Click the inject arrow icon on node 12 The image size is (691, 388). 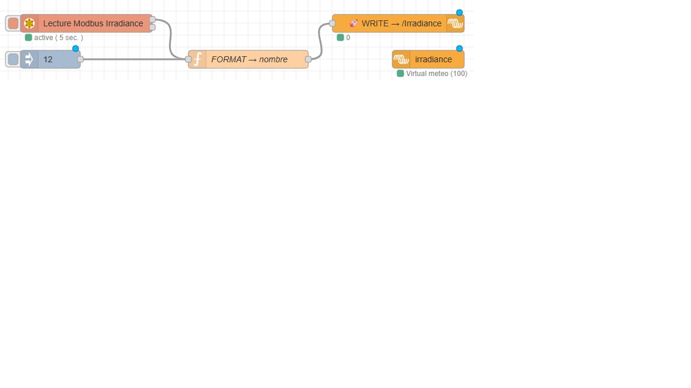(29, 59)
